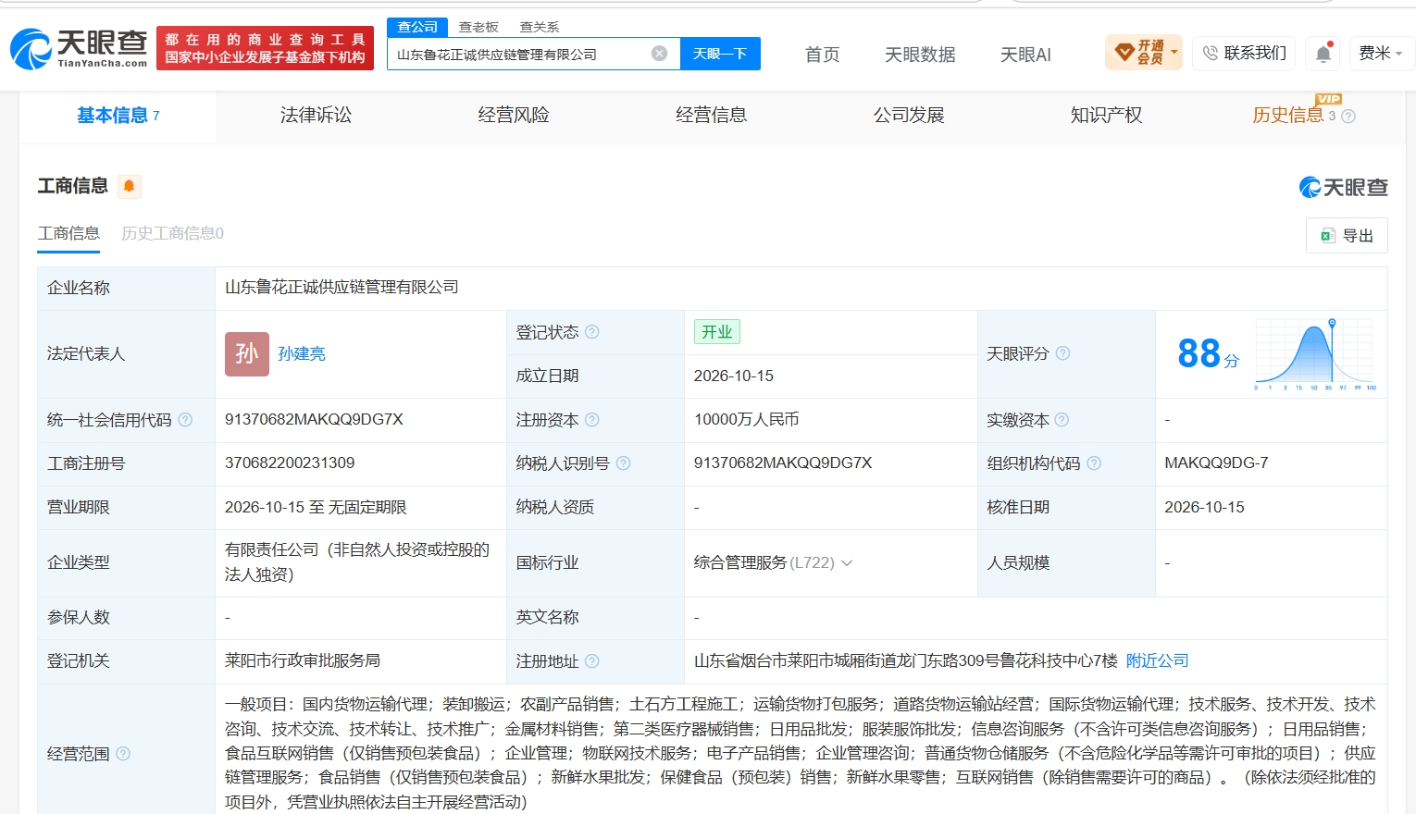Screen dimensions: 1416x814
Task: Export data with the 导出 button
Action: pos(1348,236)
